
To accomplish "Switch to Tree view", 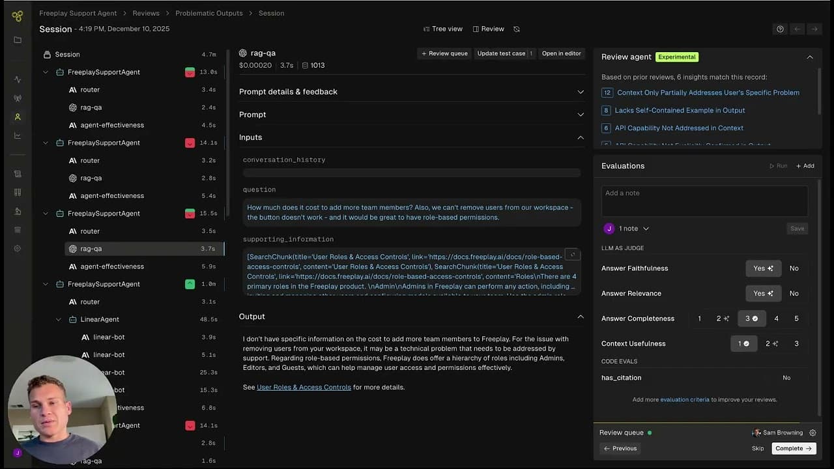I will tap(442, 29).
